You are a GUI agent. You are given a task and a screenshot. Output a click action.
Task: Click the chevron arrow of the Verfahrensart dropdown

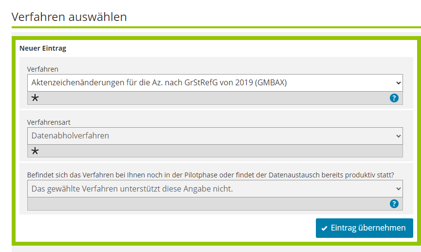(399, 136)
